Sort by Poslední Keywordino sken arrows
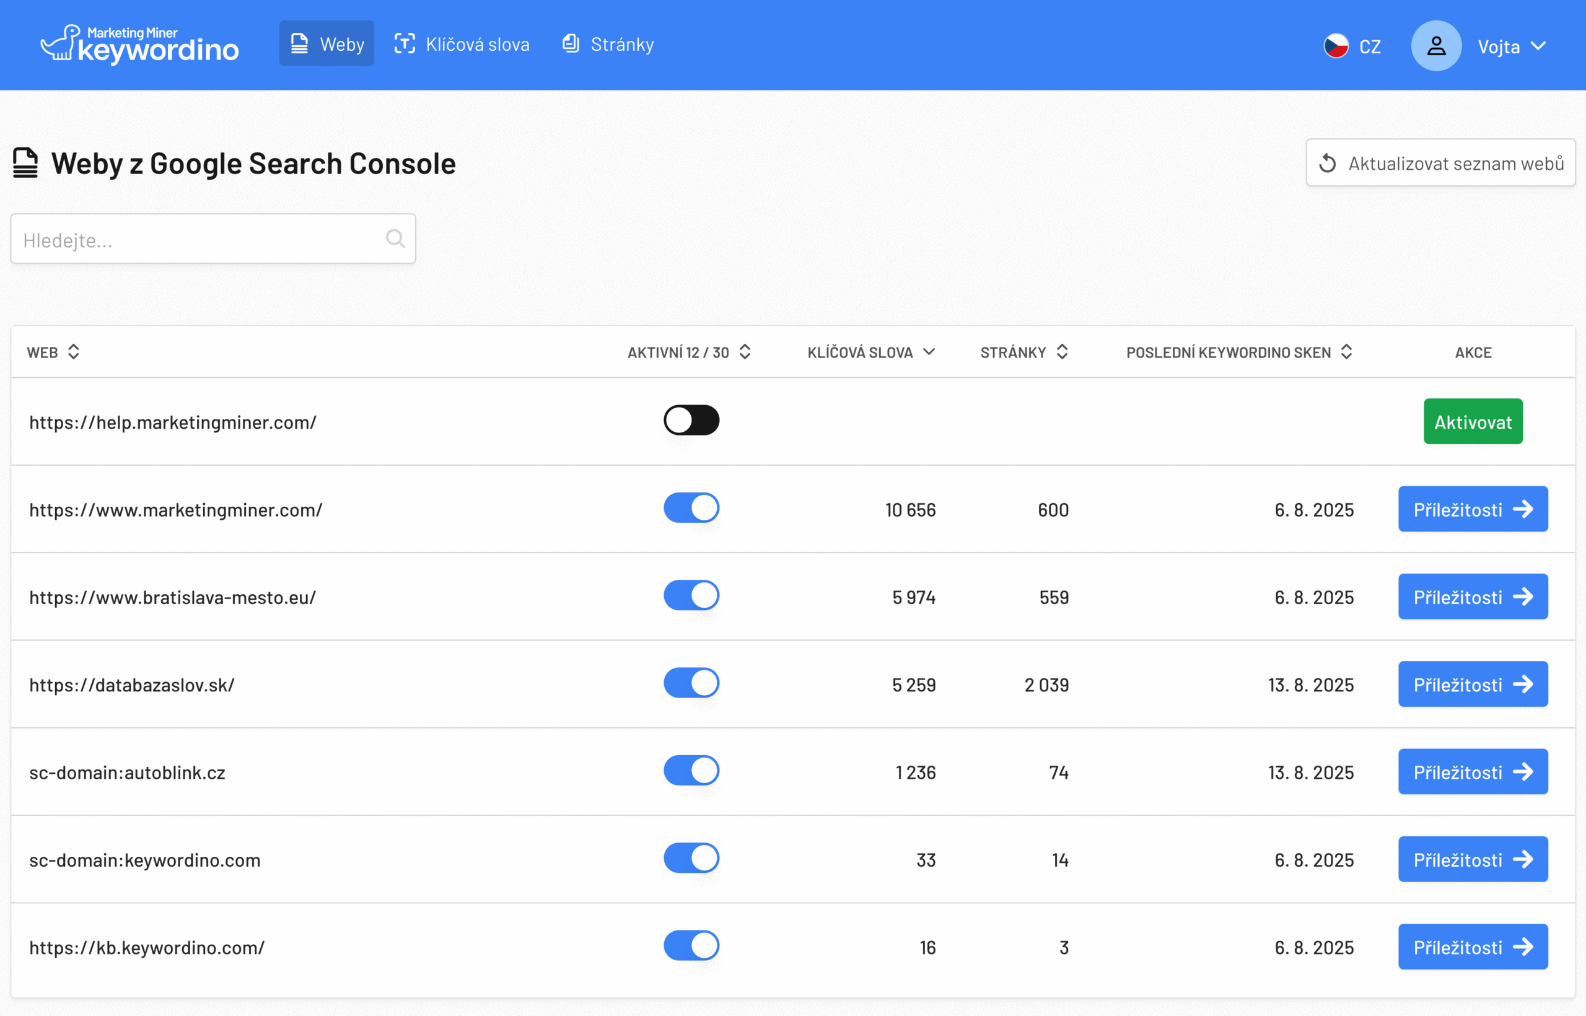The image size is (1586, 1016). 1346,352
